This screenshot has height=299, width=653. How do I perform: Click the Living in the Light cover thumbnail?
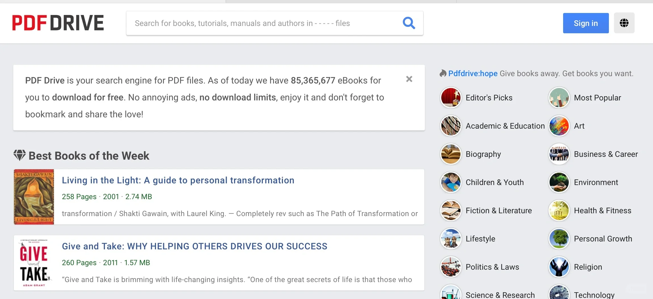(34, 197)
